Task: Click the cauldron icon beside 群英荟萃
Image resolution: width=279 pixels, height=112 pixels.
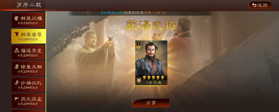Action: 17,35
